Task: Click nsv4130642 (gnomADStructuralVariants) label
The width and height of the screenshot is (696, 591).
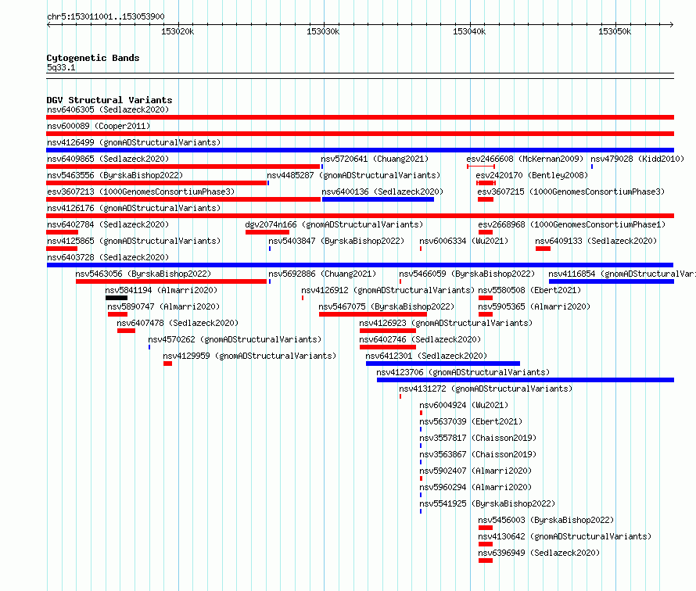Action: (565, 536)
